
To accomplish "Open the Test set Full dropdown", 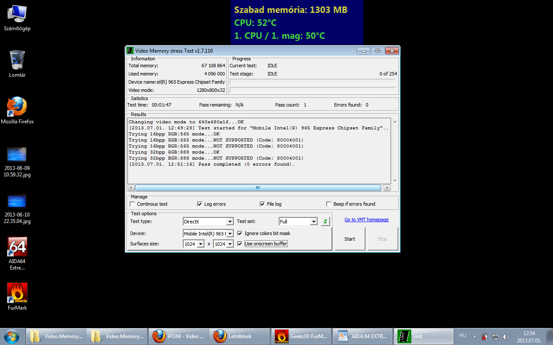I will click(x=298, y=221).
